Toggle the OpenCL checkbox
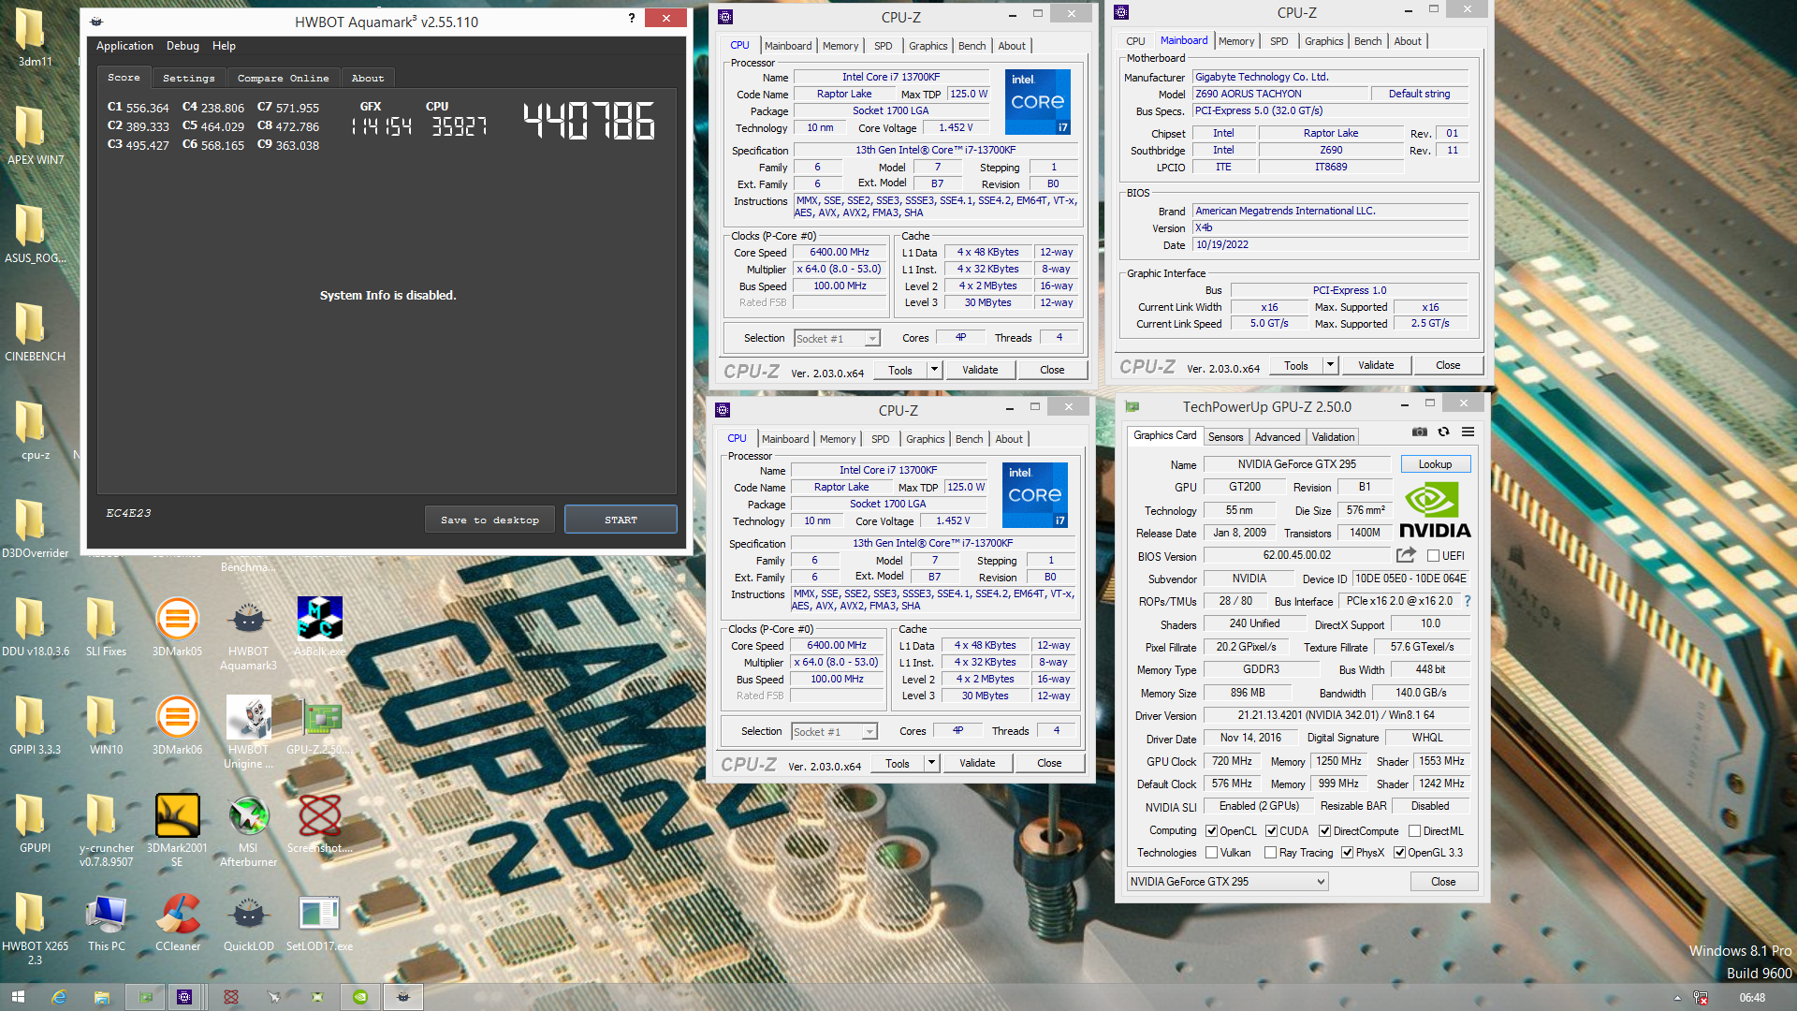The width and height of the screenshot is (1797, 1011). coord(1211,830)
